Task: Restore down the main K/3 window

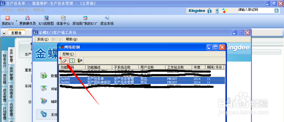Action: tap(274, 3)
